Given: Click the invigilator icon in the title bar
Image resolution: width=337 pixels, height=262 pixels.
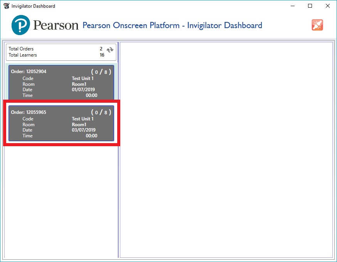Looking at the screenshot, I should coord(5,6).
